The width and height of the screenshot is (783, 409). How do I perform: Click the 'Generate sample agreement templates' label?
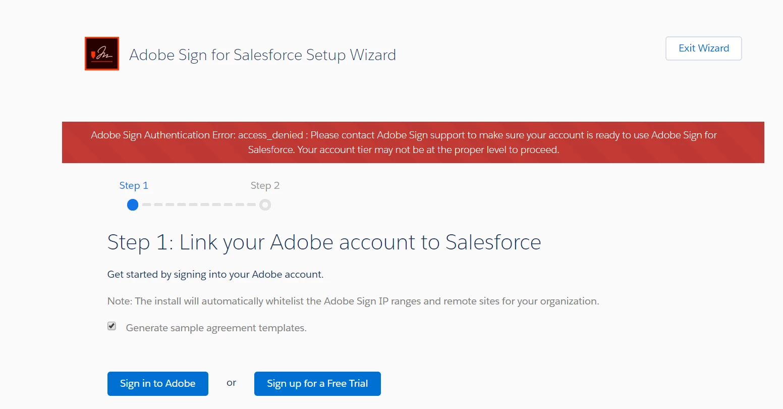(x=216, y=328)
